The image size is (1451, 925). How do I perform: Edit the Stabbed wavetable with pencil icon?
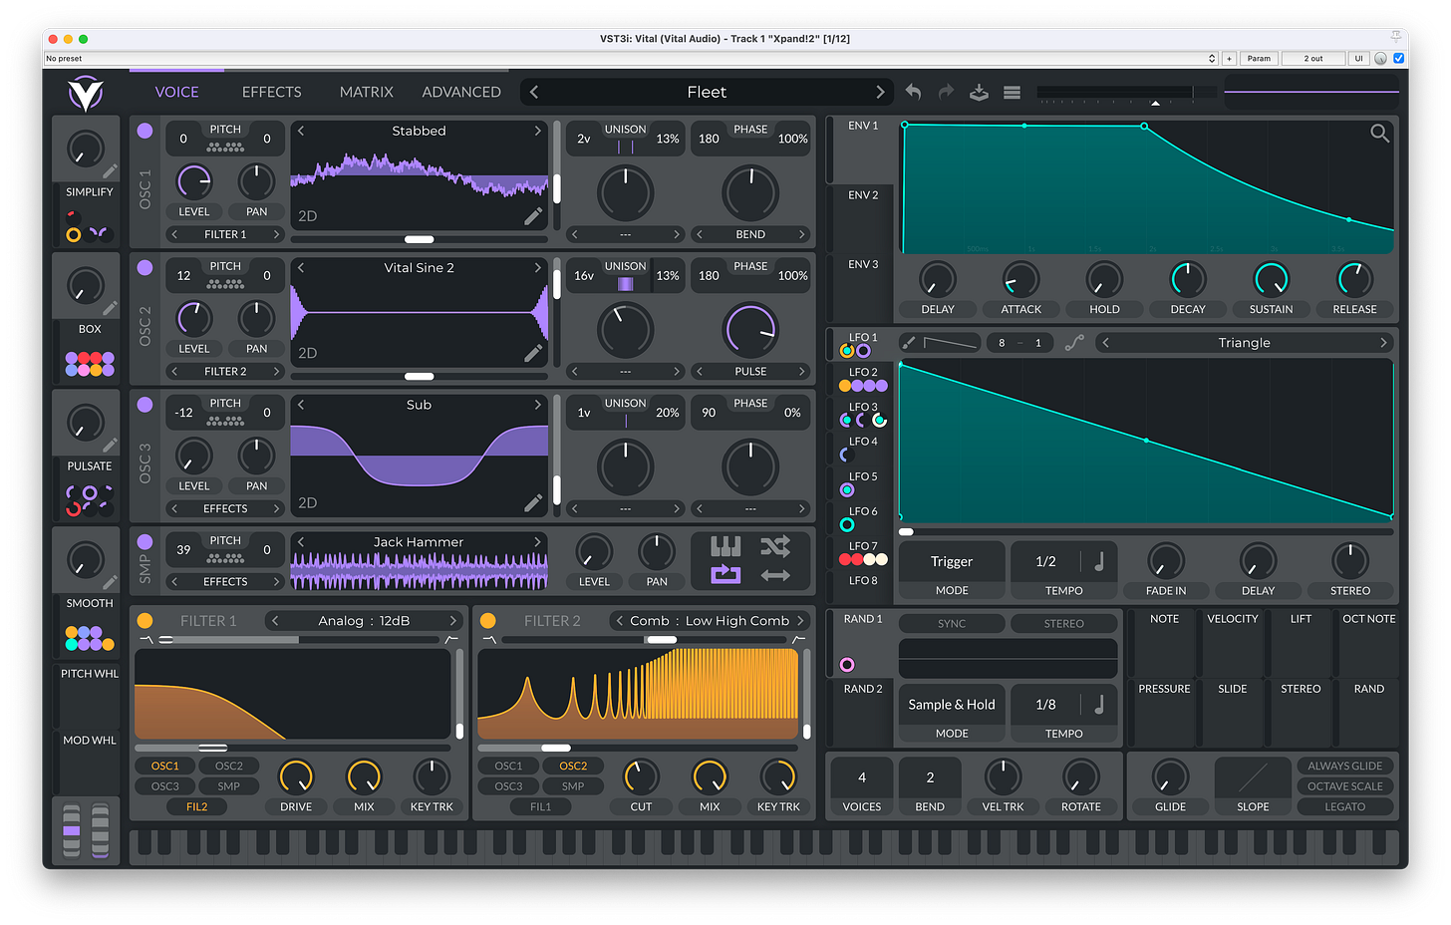coord(533,215)
